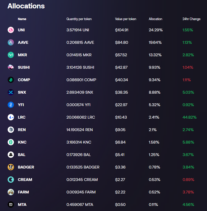207x211 pixels.
Task: Click LRC's 44.82% 24hr change value
Action: pyautogui.click(x=189, y=117)
